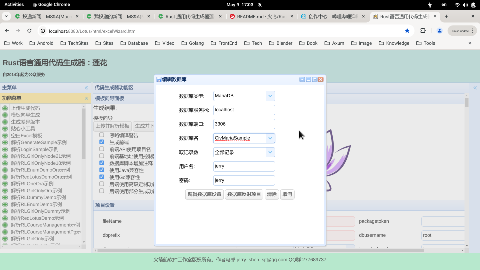This screenshot has height=270, width=480.
Task: Click the green plus icon beside 解析RedLotusDemo示例
Action: [5, 218]
